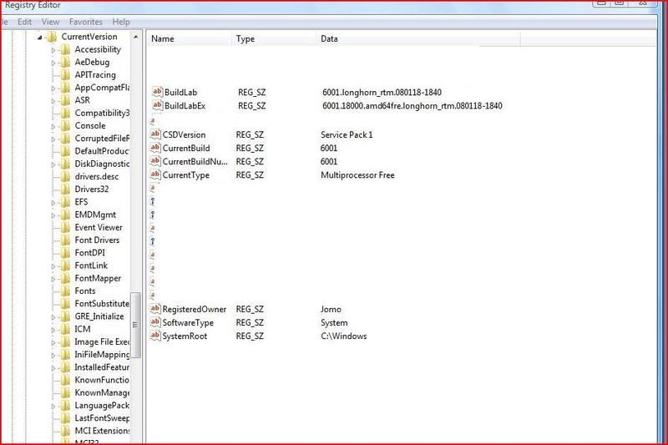Sort values by the Data column
This screenshot has height=445, width=668.
[418, 38]
